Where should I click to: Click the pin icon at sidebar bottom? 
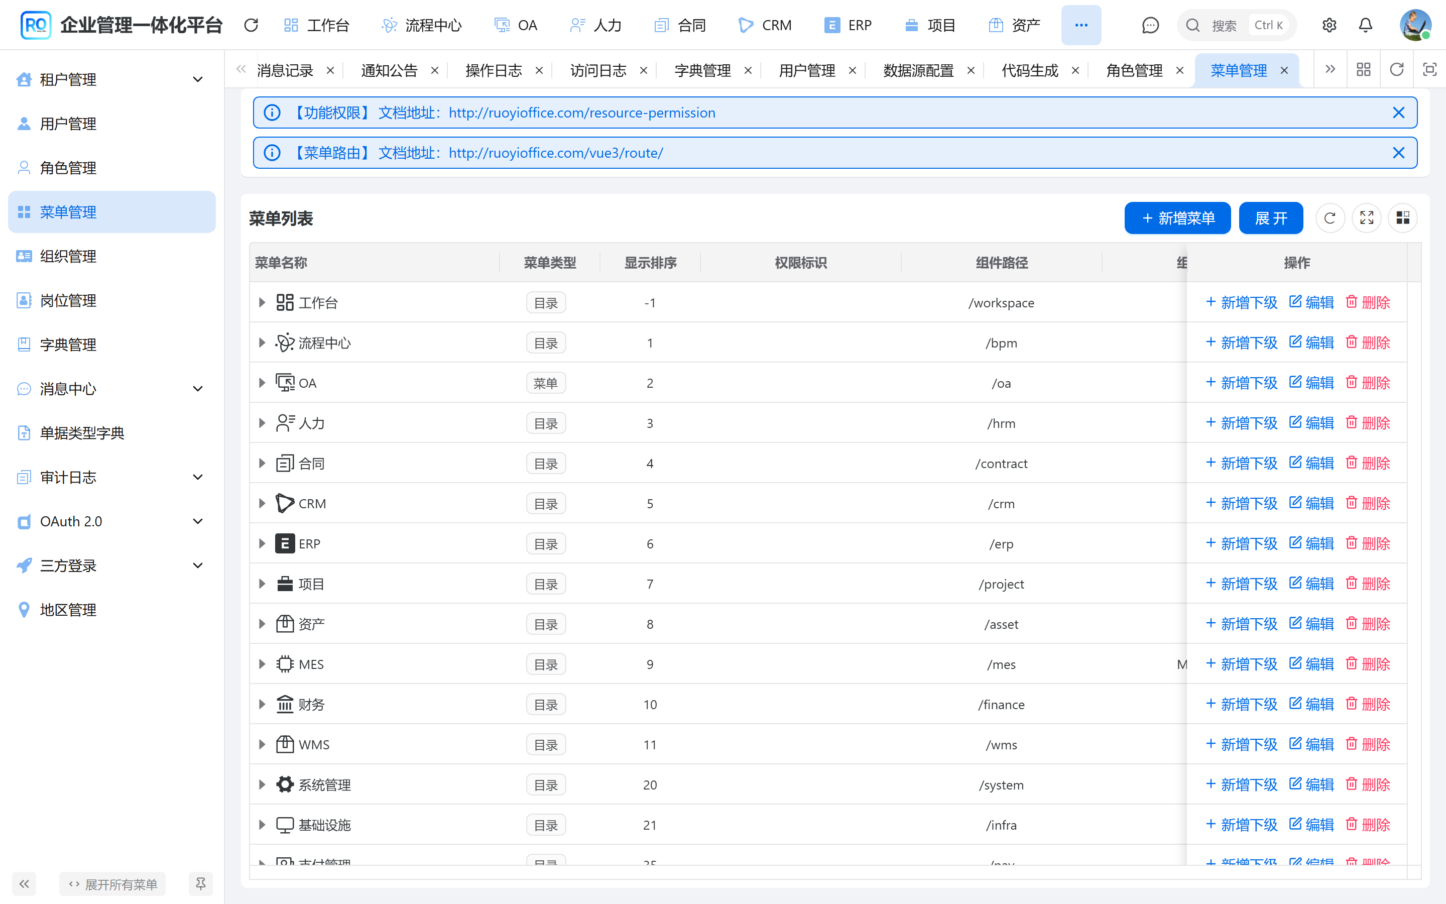pyautogui.click(x=201, y=884)
